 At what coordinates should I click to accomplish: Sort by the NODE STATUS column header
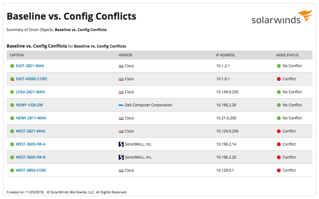[x=287, y=55]
